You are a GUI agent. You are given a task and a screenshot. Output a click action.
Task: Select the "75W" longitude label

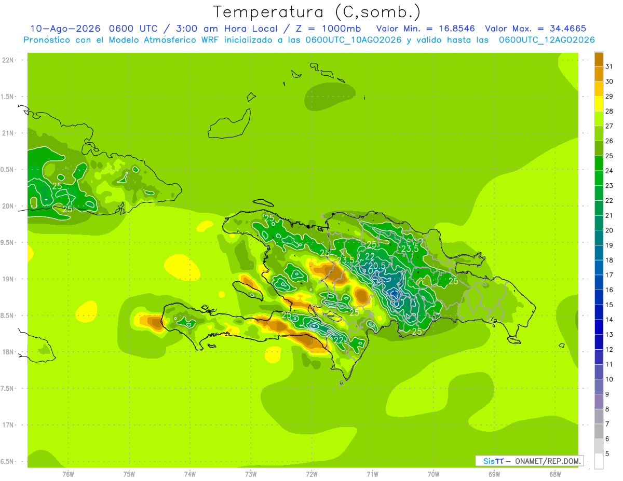click(129, 474)
